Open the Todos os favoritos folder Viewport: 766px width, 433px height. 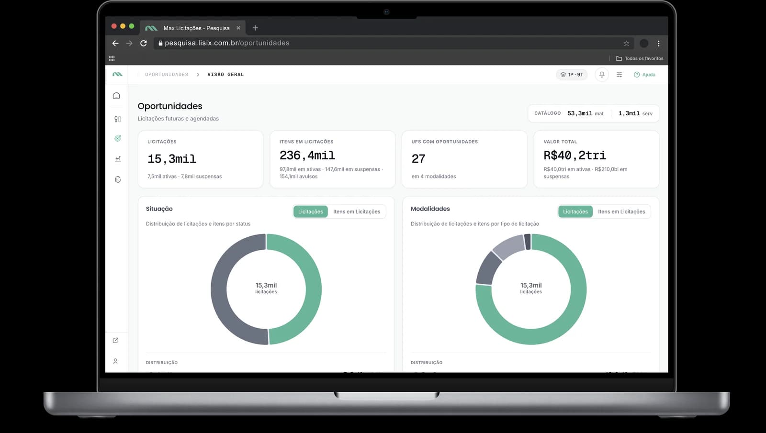tap(640, 58)
